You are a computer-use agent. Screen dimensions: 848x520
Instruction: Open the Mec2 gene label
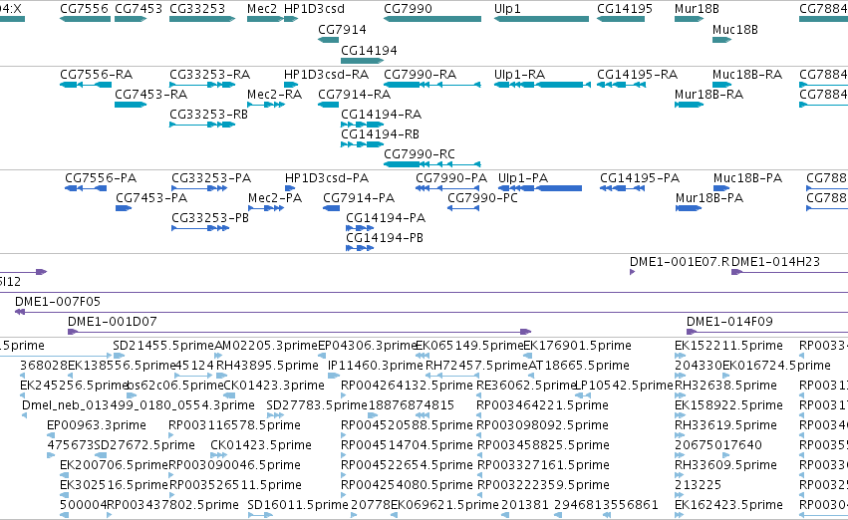[262, 9]
